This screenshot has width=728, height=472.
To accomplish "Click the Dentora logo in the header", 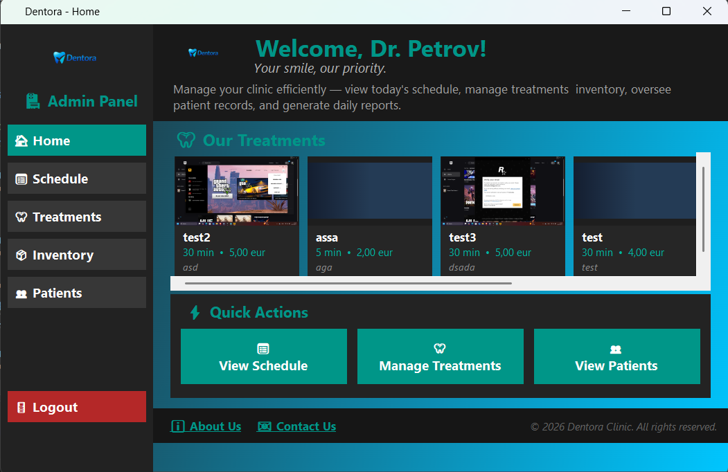I will (x=204, y=53).
